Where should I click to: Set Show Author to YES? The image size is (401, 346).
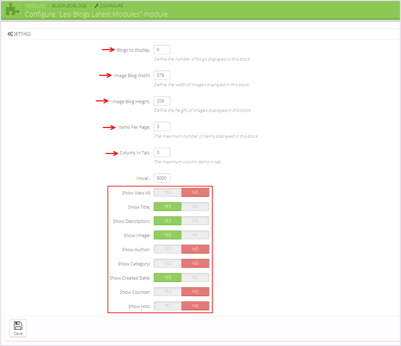(168, 249)
